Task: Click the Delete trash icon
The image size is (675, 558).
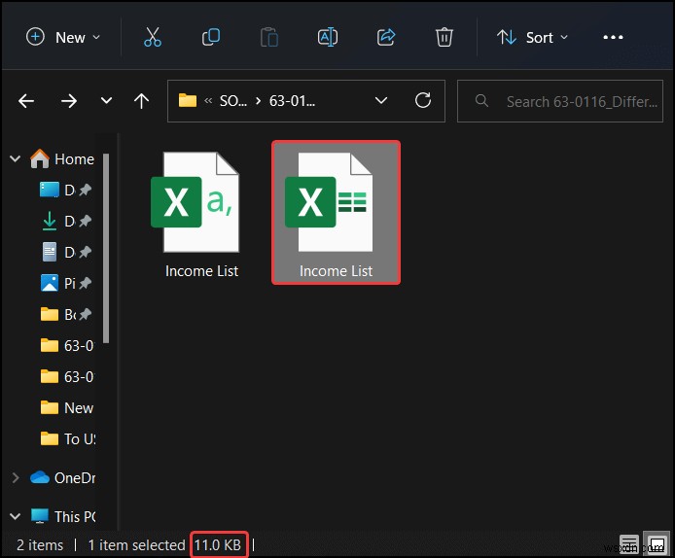Action: click(444, 38)
